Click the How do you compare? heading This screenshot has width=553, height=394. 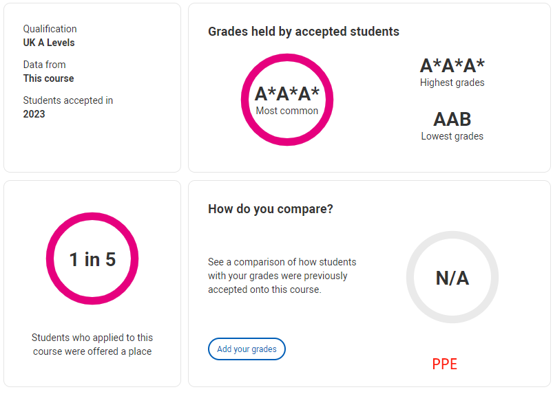pos(271,209)
